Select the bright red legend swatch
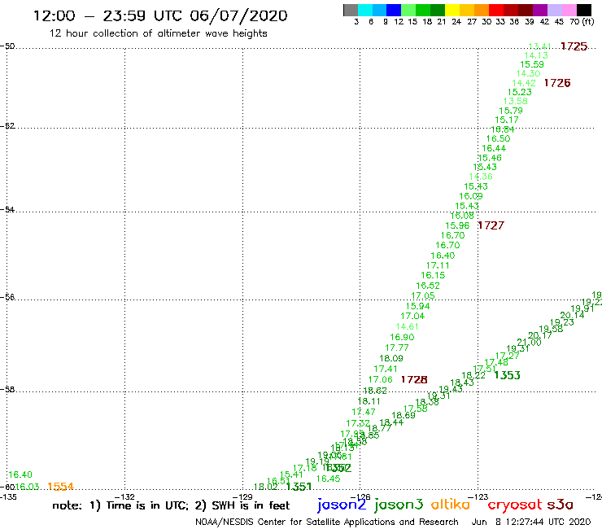 tap(496, 10)
